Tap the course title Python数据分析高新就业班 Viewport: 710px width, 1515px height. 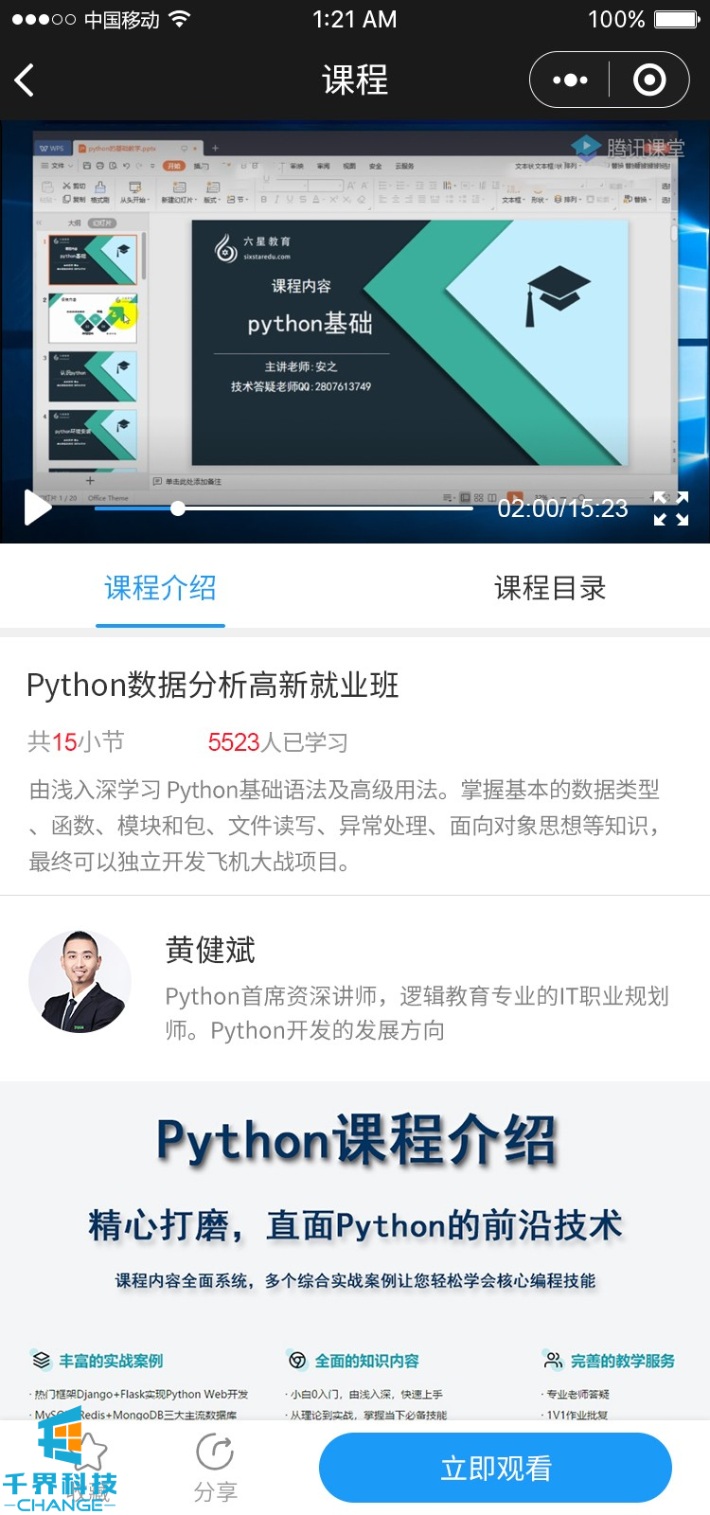coord(213,685)
